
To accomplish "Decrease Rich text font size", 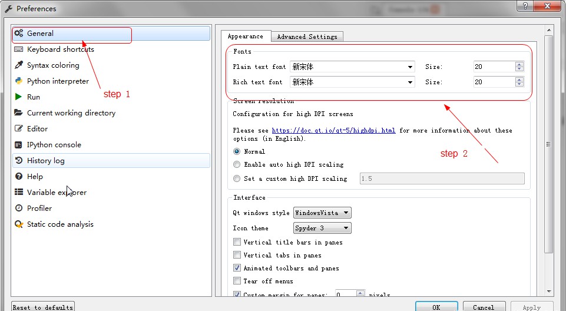I will (519, 85).
